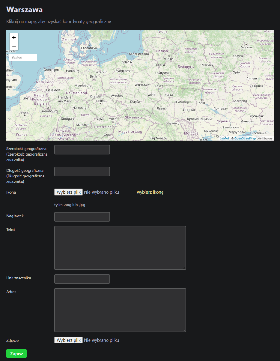Zoom out the map with minus button
280x361 pixels.
point(14,46)
